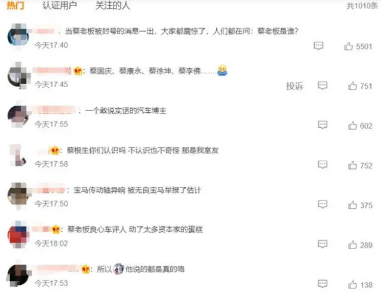This screenshot has width=381, height=295.
Task: Open reply box on the 17:53 comment
Action: (322, 284)
